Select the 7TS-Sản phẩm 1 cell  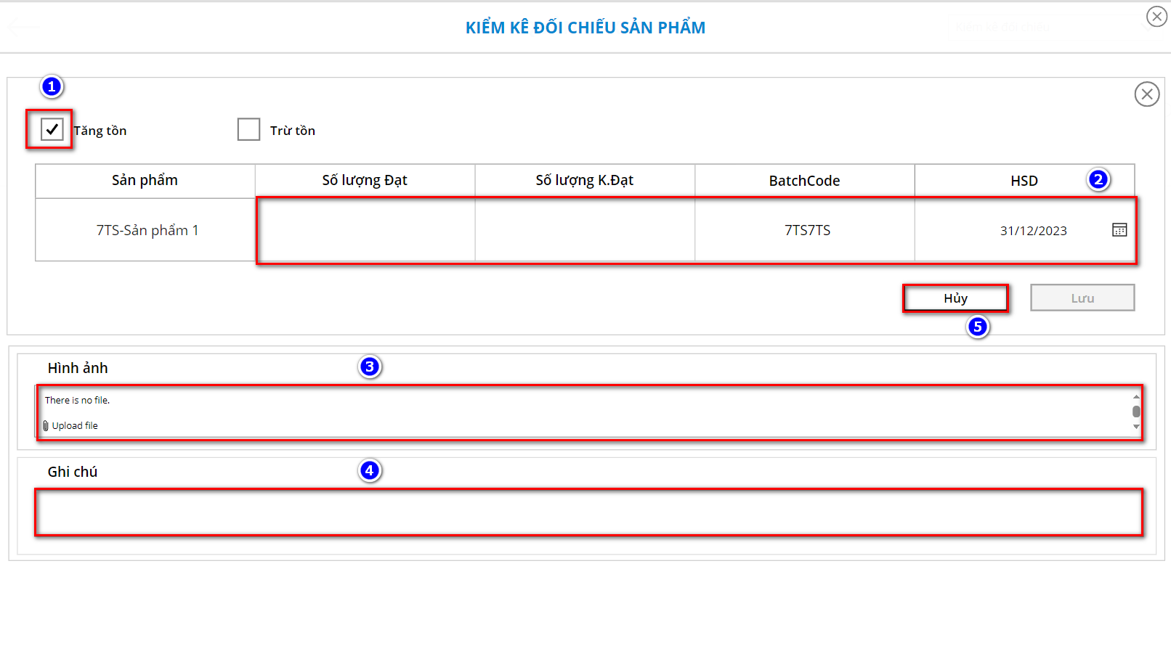coord(145,230)
